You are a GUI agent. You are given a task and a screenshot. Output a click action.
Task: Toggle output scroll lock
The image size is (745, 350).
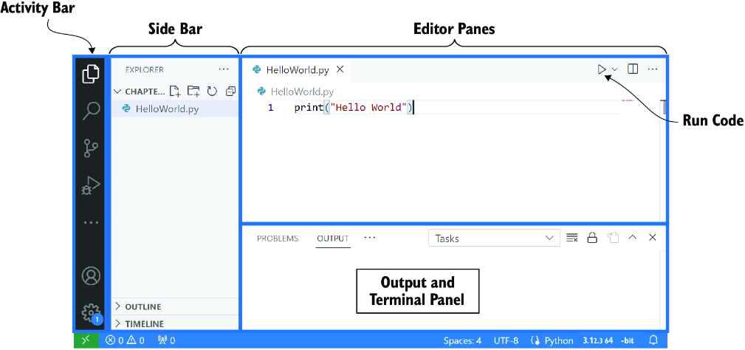tap(592, 238)
